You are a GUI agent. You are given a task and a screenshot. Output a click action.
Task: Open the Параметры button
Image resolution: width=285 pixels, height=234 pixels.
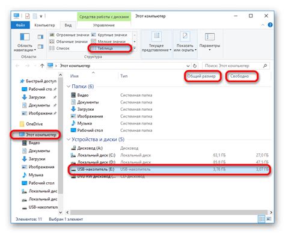(x=210, y=42)
